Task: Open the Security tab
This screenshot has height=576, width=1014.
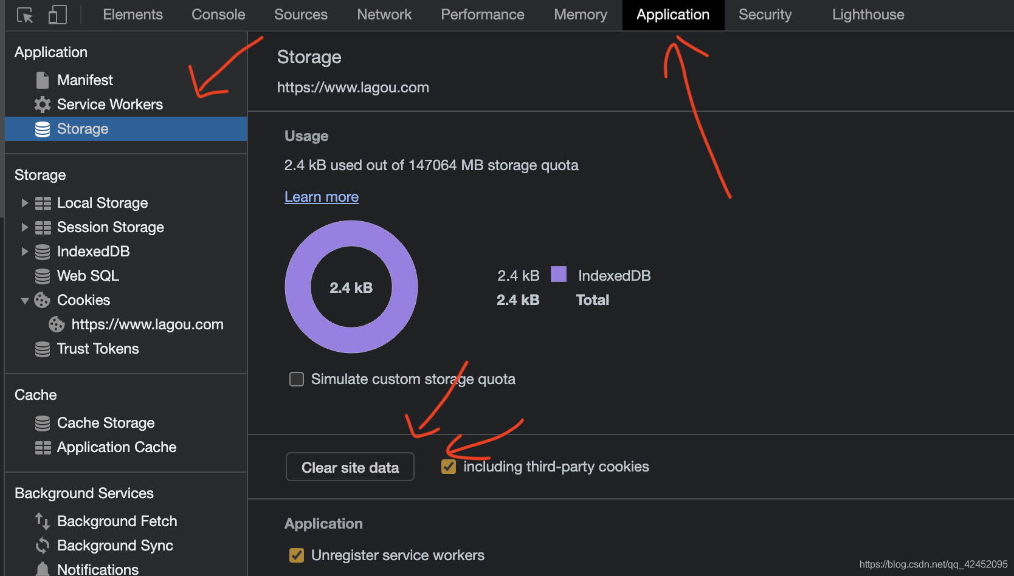Action: click(765, 15)
